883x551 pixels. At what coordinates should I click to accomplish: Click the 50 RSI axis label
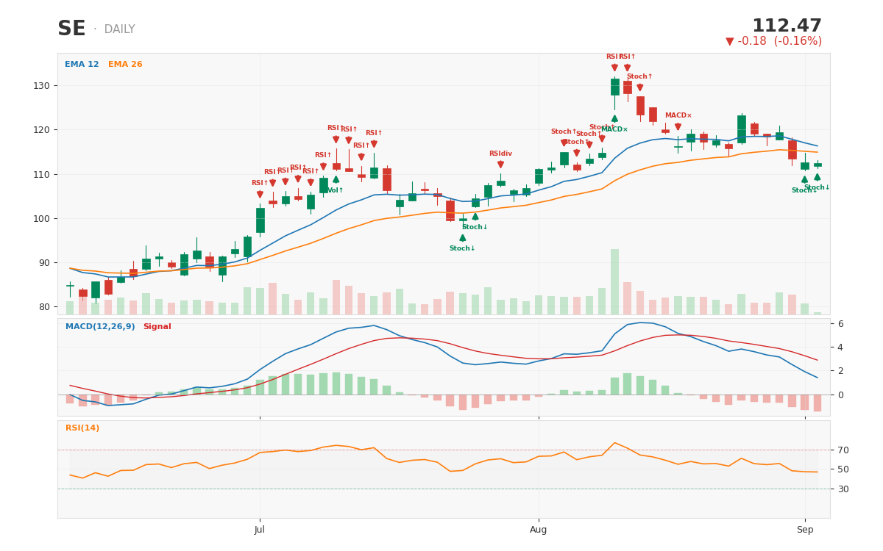click(x=843, y=469)
